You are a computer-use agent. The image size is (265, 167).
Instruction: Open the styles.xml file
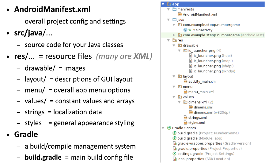(196, 123)
